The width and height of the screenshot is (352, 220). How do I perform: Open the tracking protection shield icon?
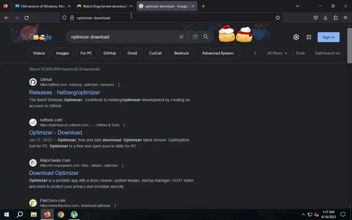(x=64, y=18)
